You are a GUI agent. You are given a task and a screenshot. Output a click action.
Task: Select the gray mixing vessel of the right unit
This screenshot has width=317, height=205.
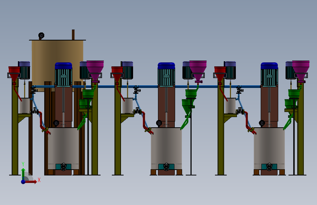[269, 148]
